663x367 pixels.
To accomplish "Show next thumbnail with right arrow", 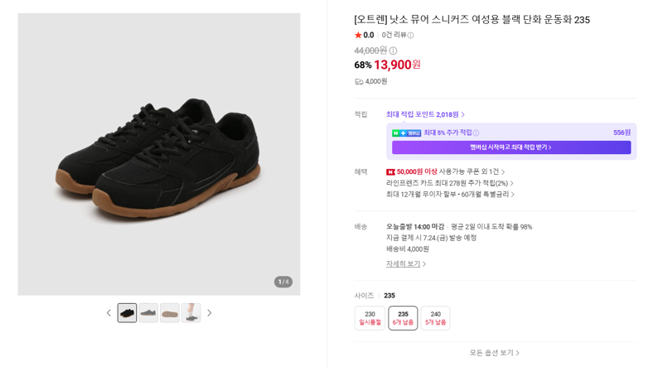I will pyautogui.click(x=210, y=313).
